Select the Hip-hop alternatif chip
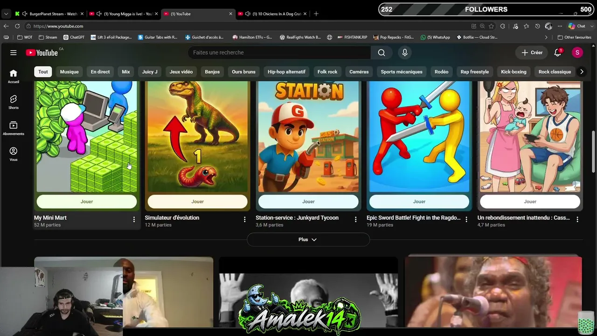Viewport: 597px width, 336px height. click(286, 72)
